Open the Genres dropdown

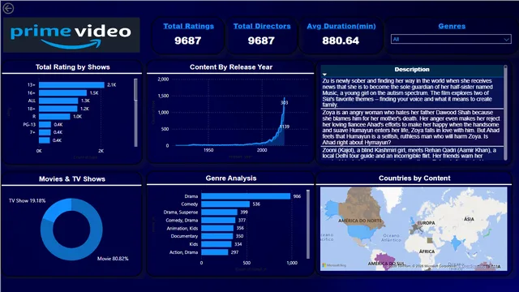pyautogui.click(x=451, y=40)
